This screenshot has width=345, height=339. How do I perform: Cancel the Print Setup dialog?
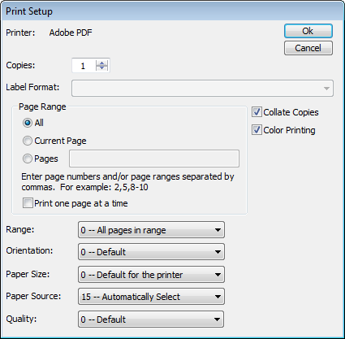[x=308, y=48]
